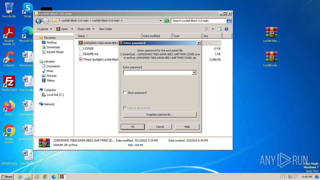This screenshot has width=320, height=180.
Task: Open Skype desktop shortcut
Action: coord(27,10)
